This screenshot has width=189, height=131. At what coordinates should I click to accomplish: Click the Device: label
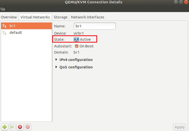[60, 33]
